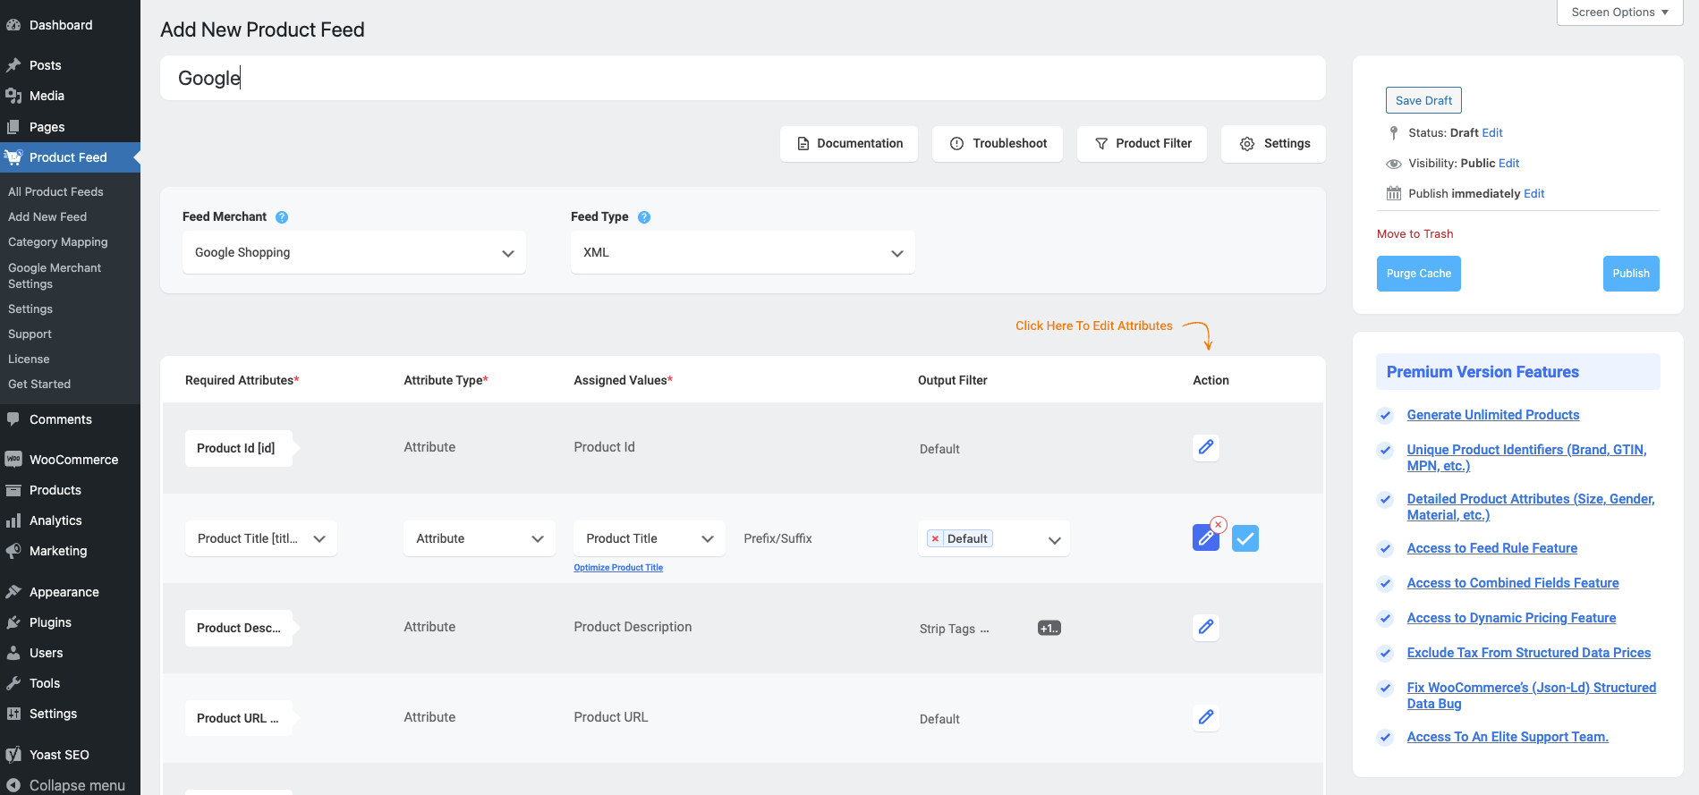Viewport: 1699px width, 795px height.
Task: Open Access to Feed Rule Feature link
Action: (1492, 548)
